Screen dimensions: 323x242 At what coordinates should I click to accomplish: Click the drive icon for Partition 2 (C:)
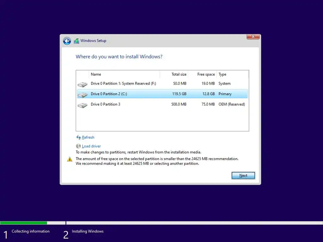[82, 95]
